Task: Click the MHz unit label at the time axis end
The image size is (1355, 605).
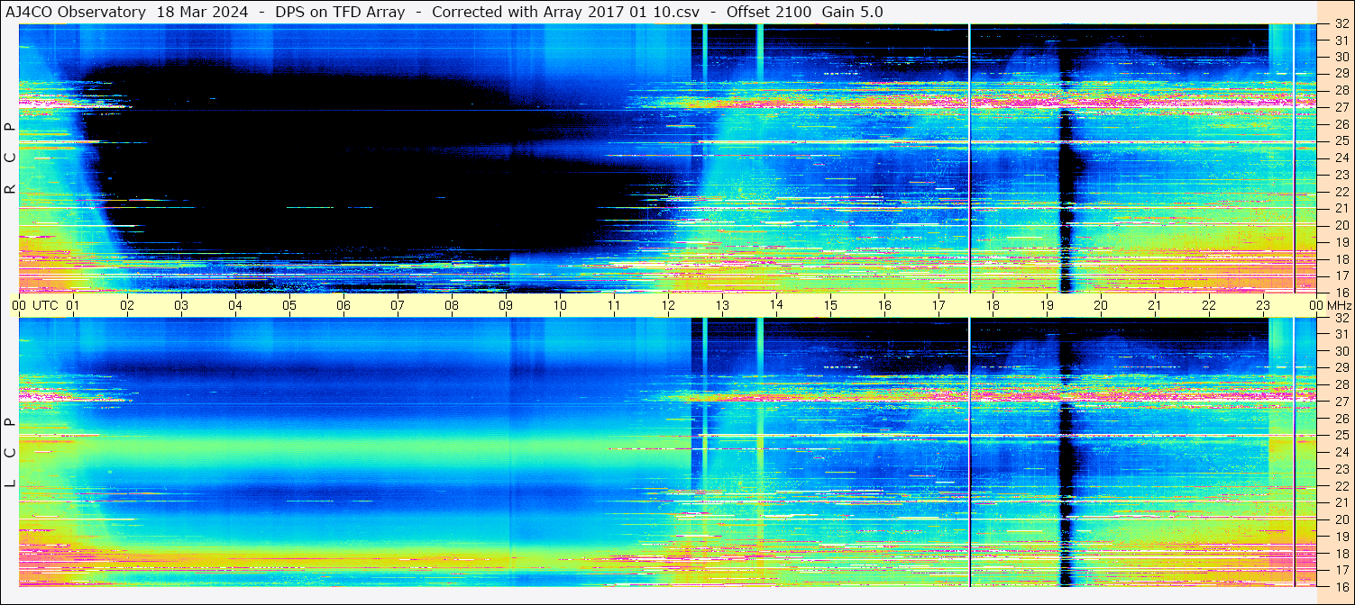Action: (1339, 305)
